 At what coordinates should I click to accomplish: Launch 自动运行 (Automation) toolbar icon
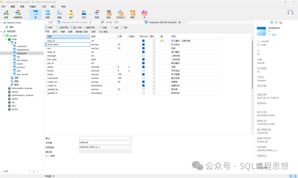(121, 14)
